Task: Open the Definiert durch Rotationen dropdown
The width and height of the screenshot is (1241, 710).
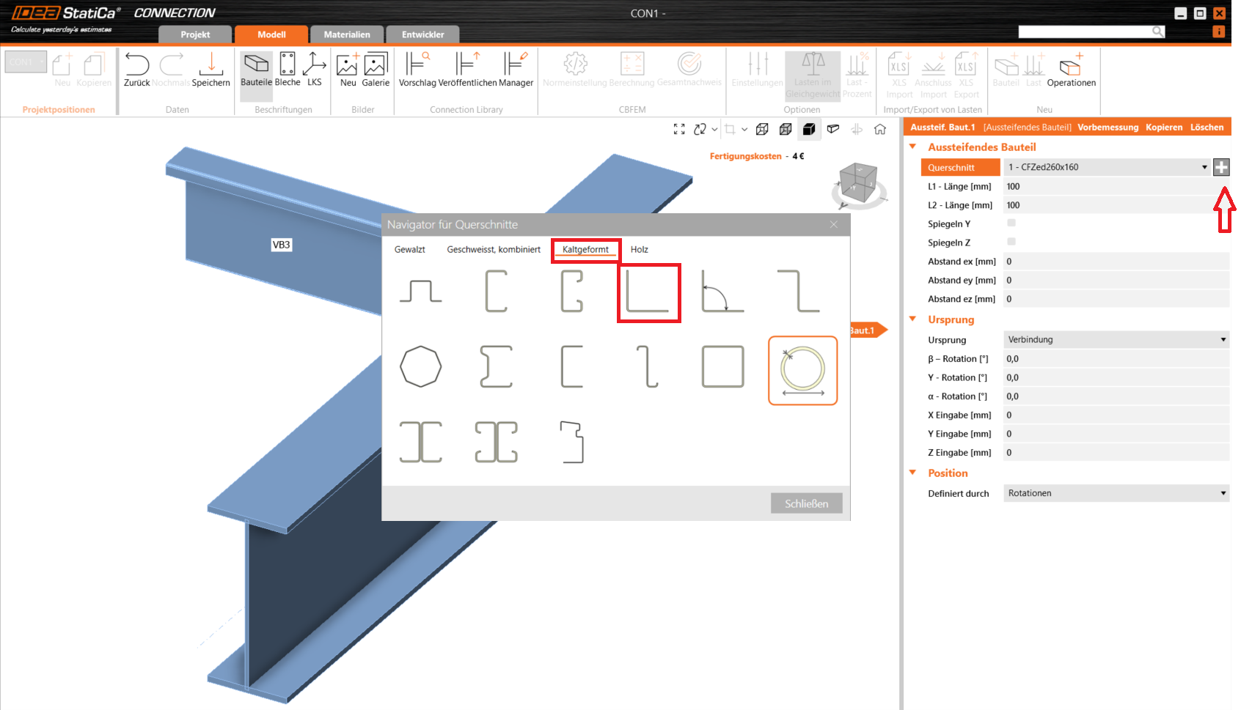Action: (1116, 493)
